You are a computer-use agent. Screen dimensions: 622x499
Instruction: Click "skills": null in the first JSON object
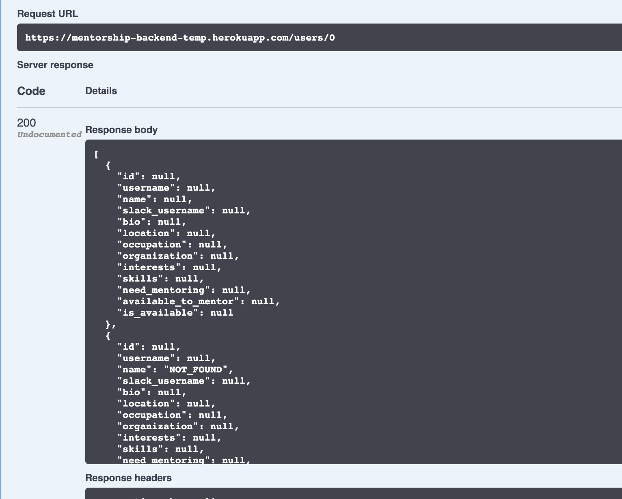point(161,279)
